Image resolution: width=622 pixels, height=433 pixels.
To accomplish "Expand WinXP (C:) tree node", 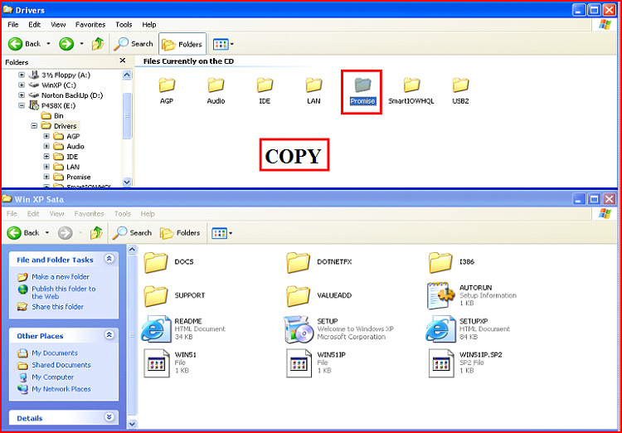I will 22,85.
